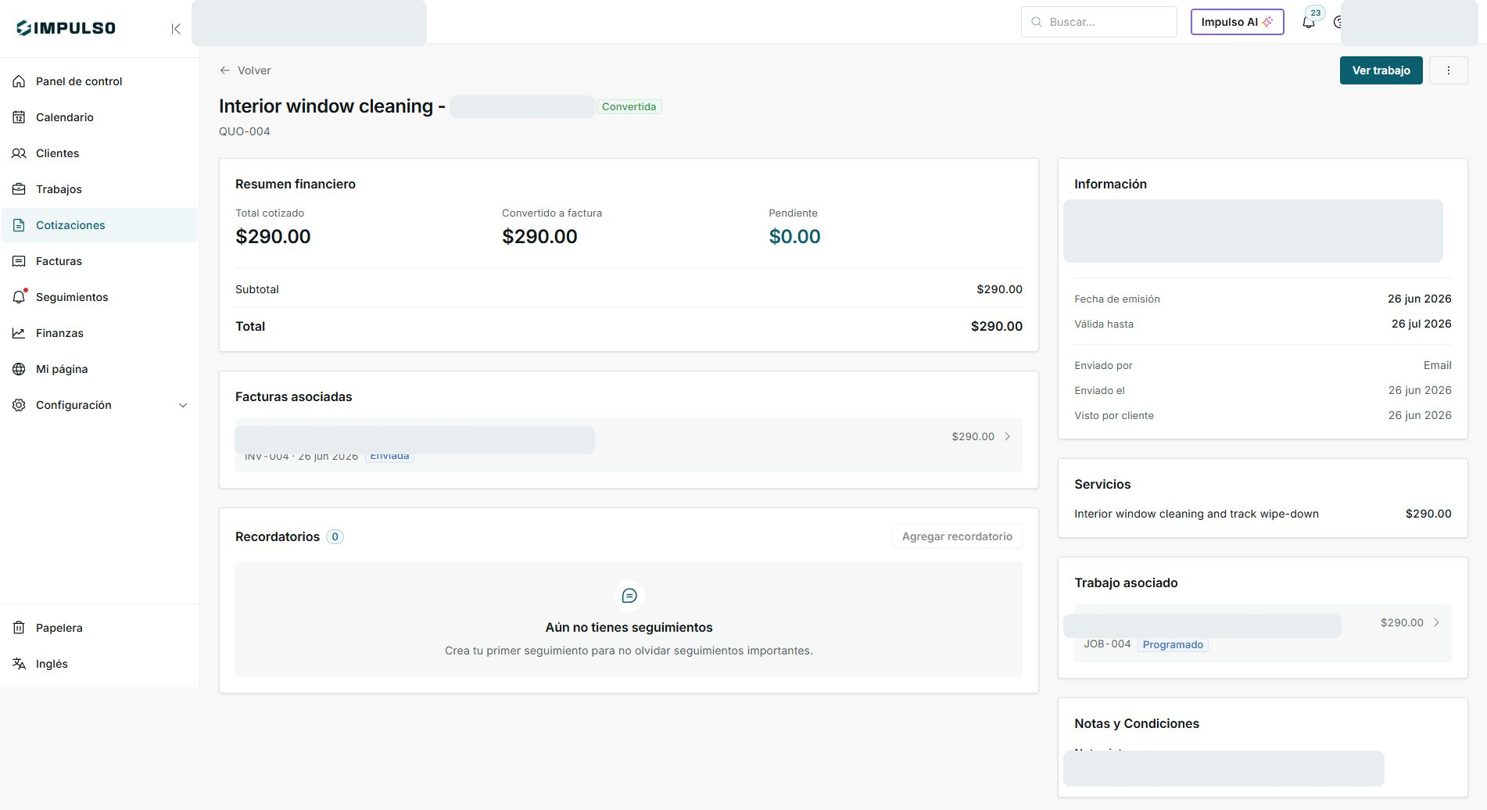Click the Programado status badge
Image resolution: width=1487 pixels, height=810 pixels.
tap(1173, 644)
